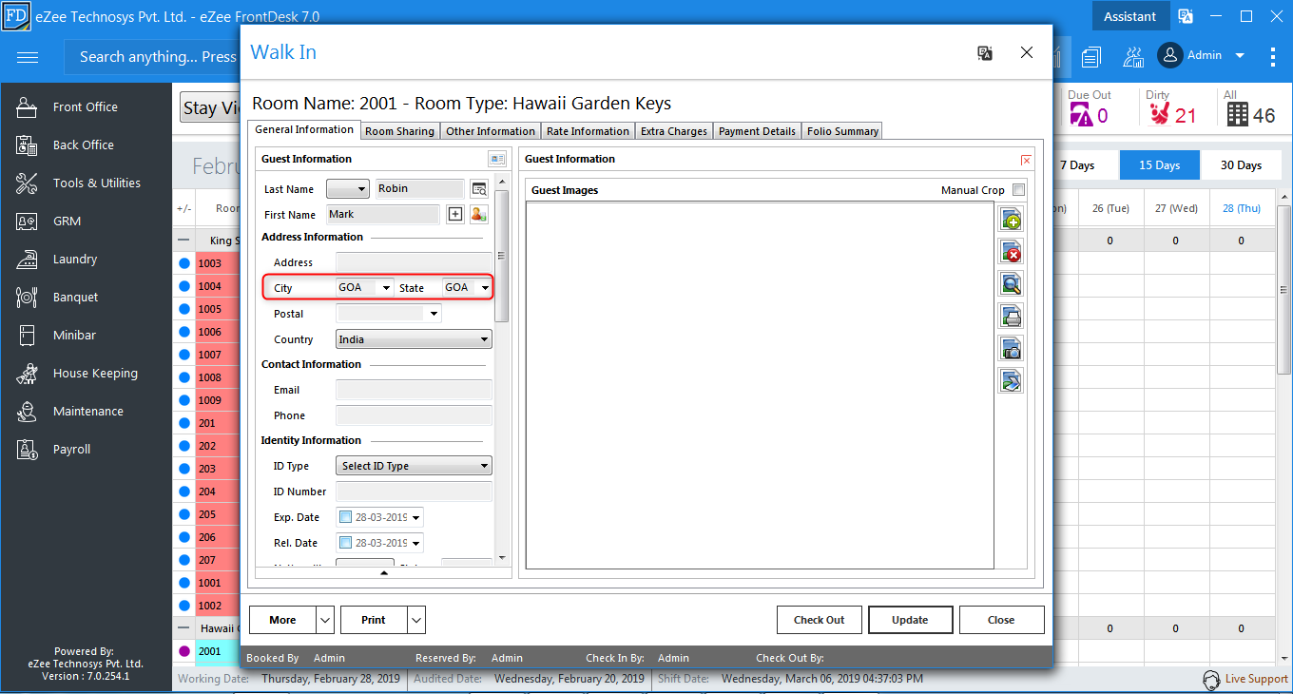1293x694 pixels.
Task: Open Admin user dropdown
Action: (1240, 56)
